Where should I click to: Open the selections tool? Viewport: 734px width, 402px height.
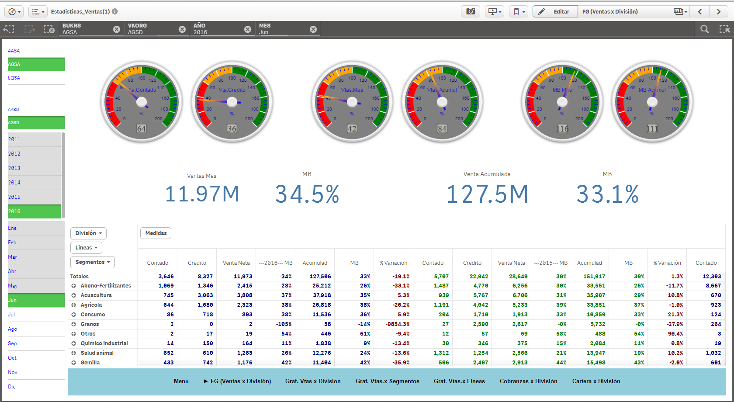[x=724, y=29]
